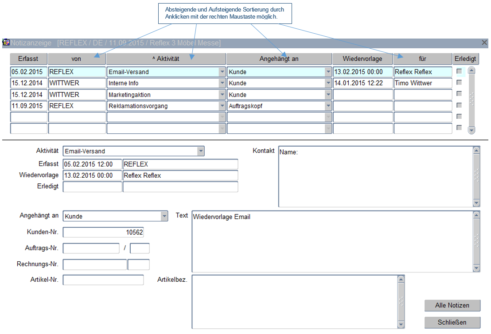491x334 pixels.
Task: Close the Notizanzeige window with the X
Action: (484, 43)
